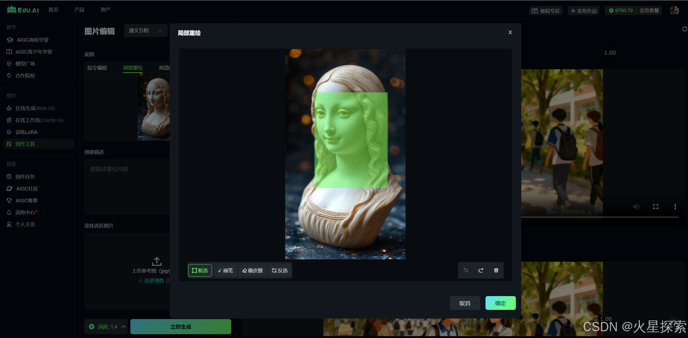Click the undo arrow icon

(466, 270)
